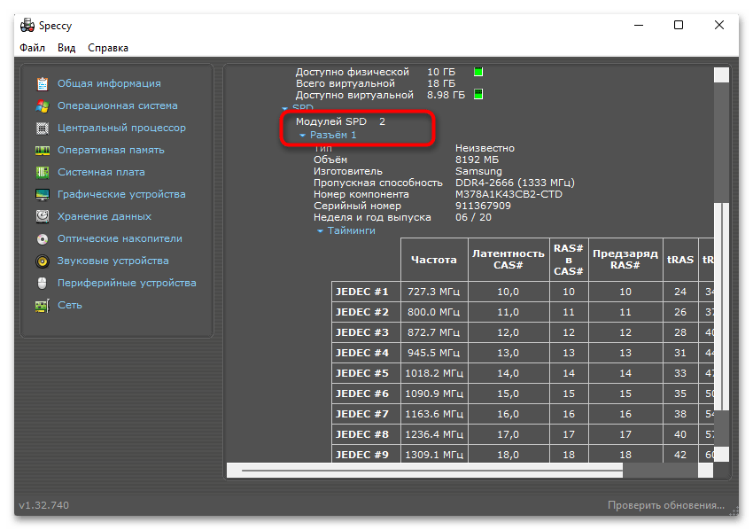Collapse the Разъём 1 slot node
The width and height of the screenshot is (753, 530).
point(303,136)
